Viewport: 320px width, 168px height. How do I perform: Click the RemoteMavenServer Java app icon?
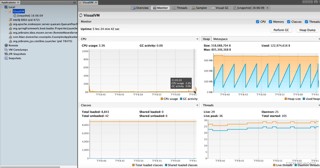10,33
